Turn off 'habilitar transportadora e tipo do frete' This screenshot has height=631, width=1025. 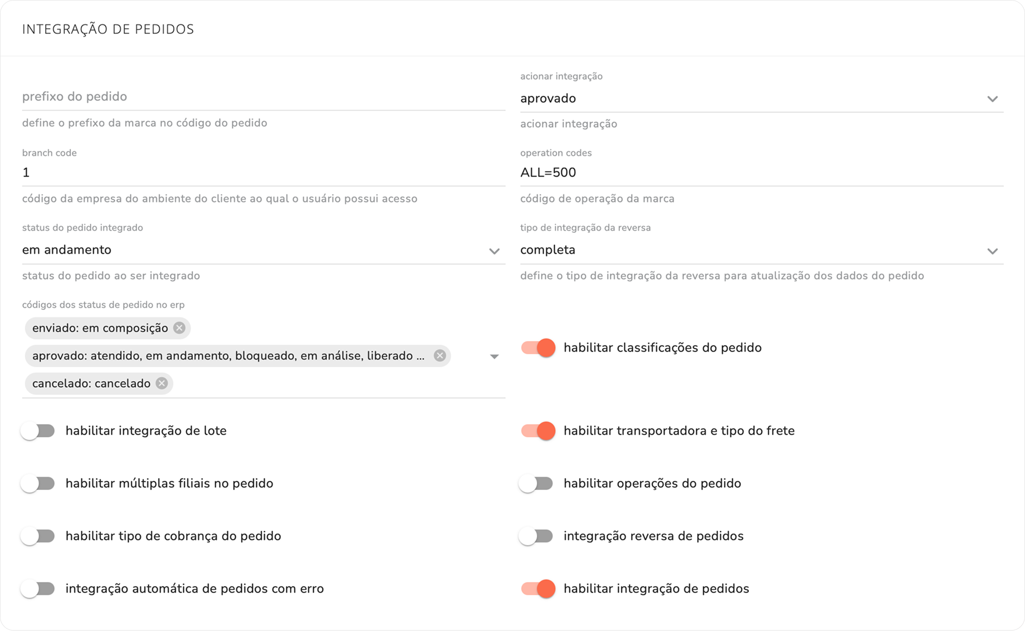(x=538, y=431)
